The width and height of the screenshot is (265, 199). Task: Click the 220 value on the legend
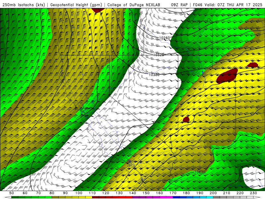click(240, 193)
